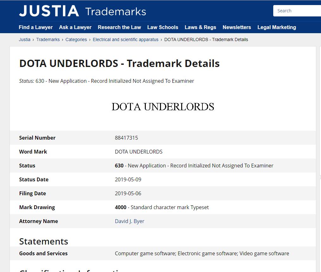Follow the Trademarks breadcrumb link

click(48, 39)
